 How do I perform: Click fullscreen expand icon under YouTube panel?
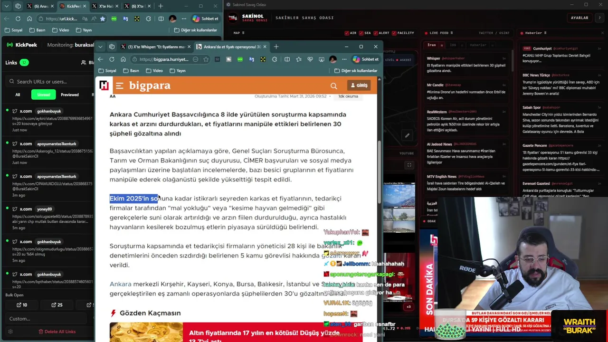tap(409, 165)
